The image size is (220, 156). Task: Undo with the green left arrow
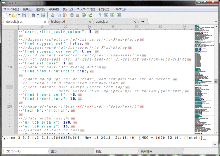tap(84, 15)
